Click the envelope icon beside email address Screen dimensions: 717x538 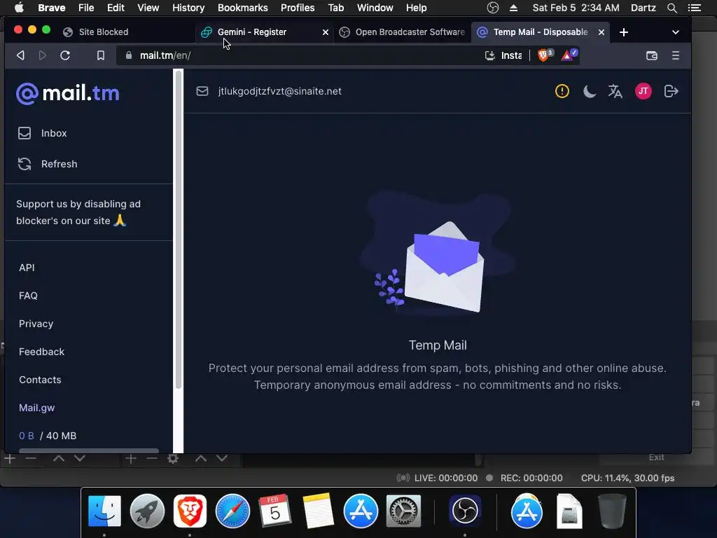[x=202, y=91]
